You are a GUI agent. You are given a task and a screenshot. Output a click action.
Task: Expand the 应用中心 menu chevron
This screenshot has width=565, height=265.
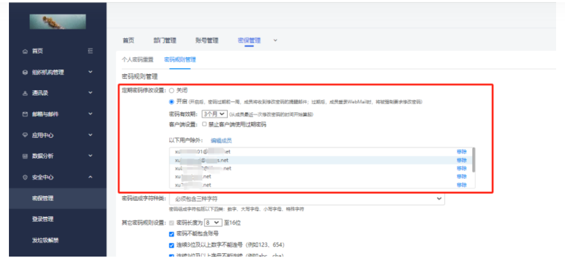90,135
